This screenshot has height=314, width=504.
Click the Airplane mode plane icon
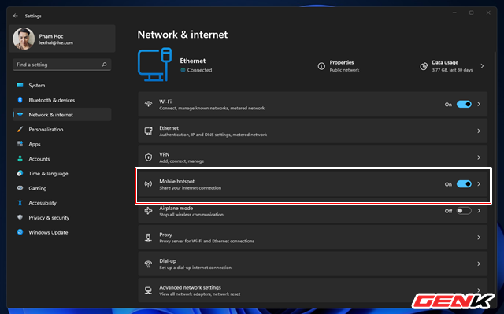(148, 211)
